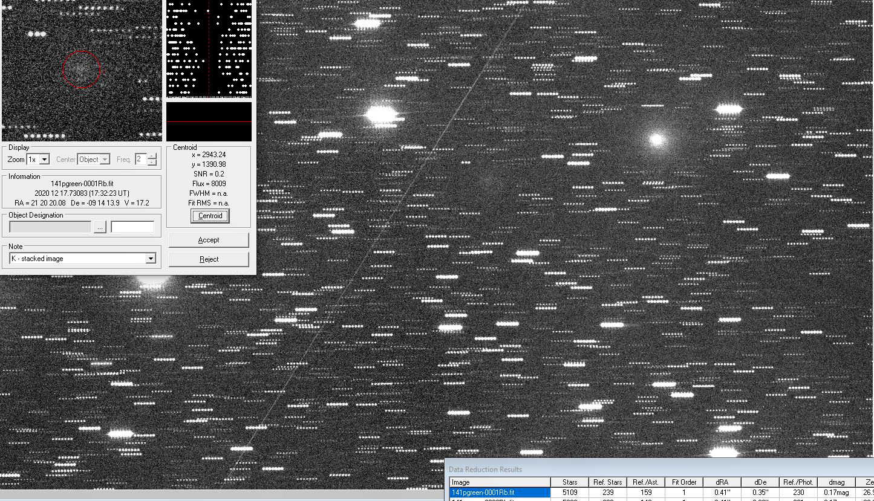Image resolution: width=874 pixels, height=501 pixels.
Task: Click the Data Reduction Results title bar
Action: pos(659,469)
